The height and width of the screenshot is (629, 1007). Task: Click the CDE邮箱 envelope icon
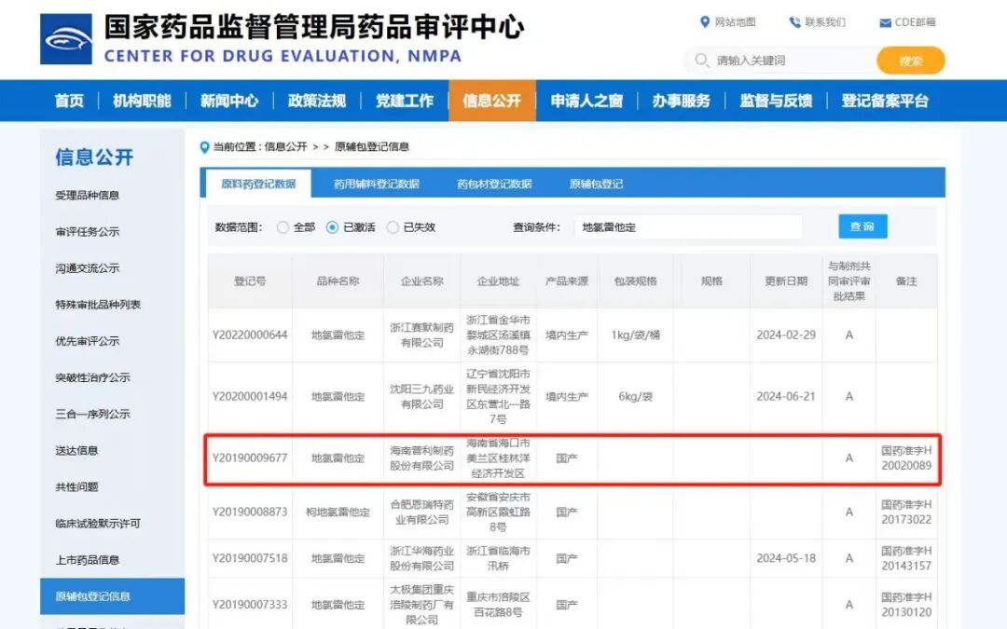pyautogui.click(x=885, y=23)
